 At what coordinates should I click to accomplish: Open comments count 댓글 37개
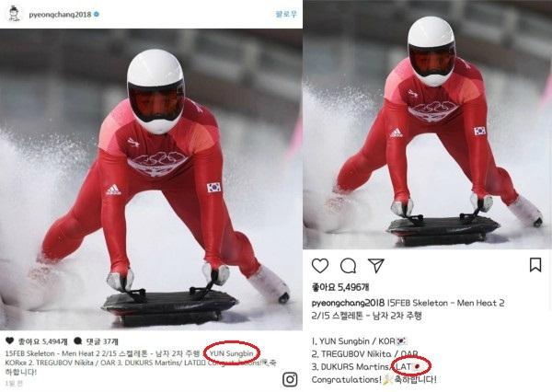click(102, 341)
